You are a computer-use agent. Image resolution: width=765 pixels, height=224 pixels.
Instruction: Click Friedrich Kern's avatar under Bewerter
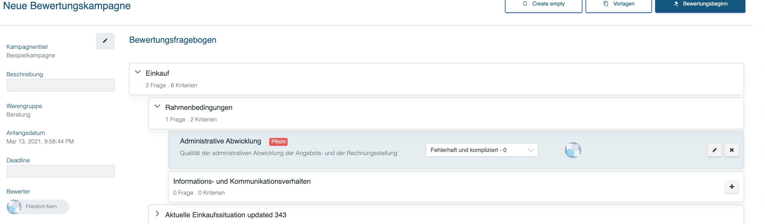pos(14,207)
